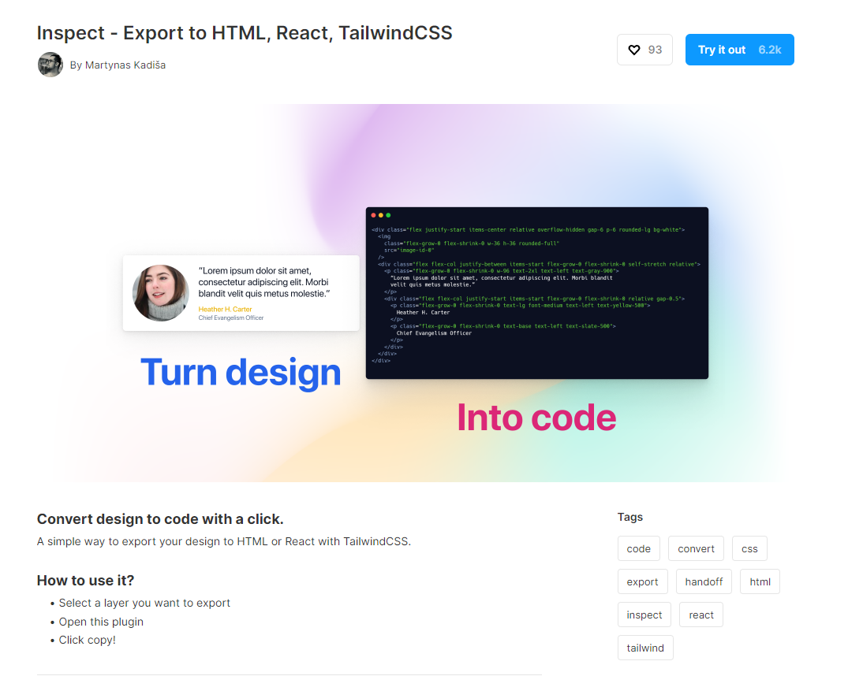Select the code tag
This screenshot has height=676, width=863.
tap(638, 548)
